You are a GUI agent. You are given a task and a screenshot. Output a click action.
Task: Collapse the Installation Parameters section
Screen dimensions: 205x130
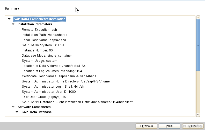pos(13,24)
